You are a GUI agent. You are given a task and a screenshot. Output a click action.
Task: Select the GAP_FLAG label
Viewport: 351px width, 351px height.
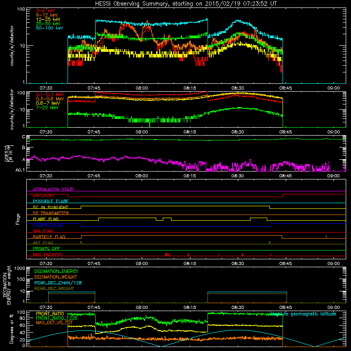43,195
